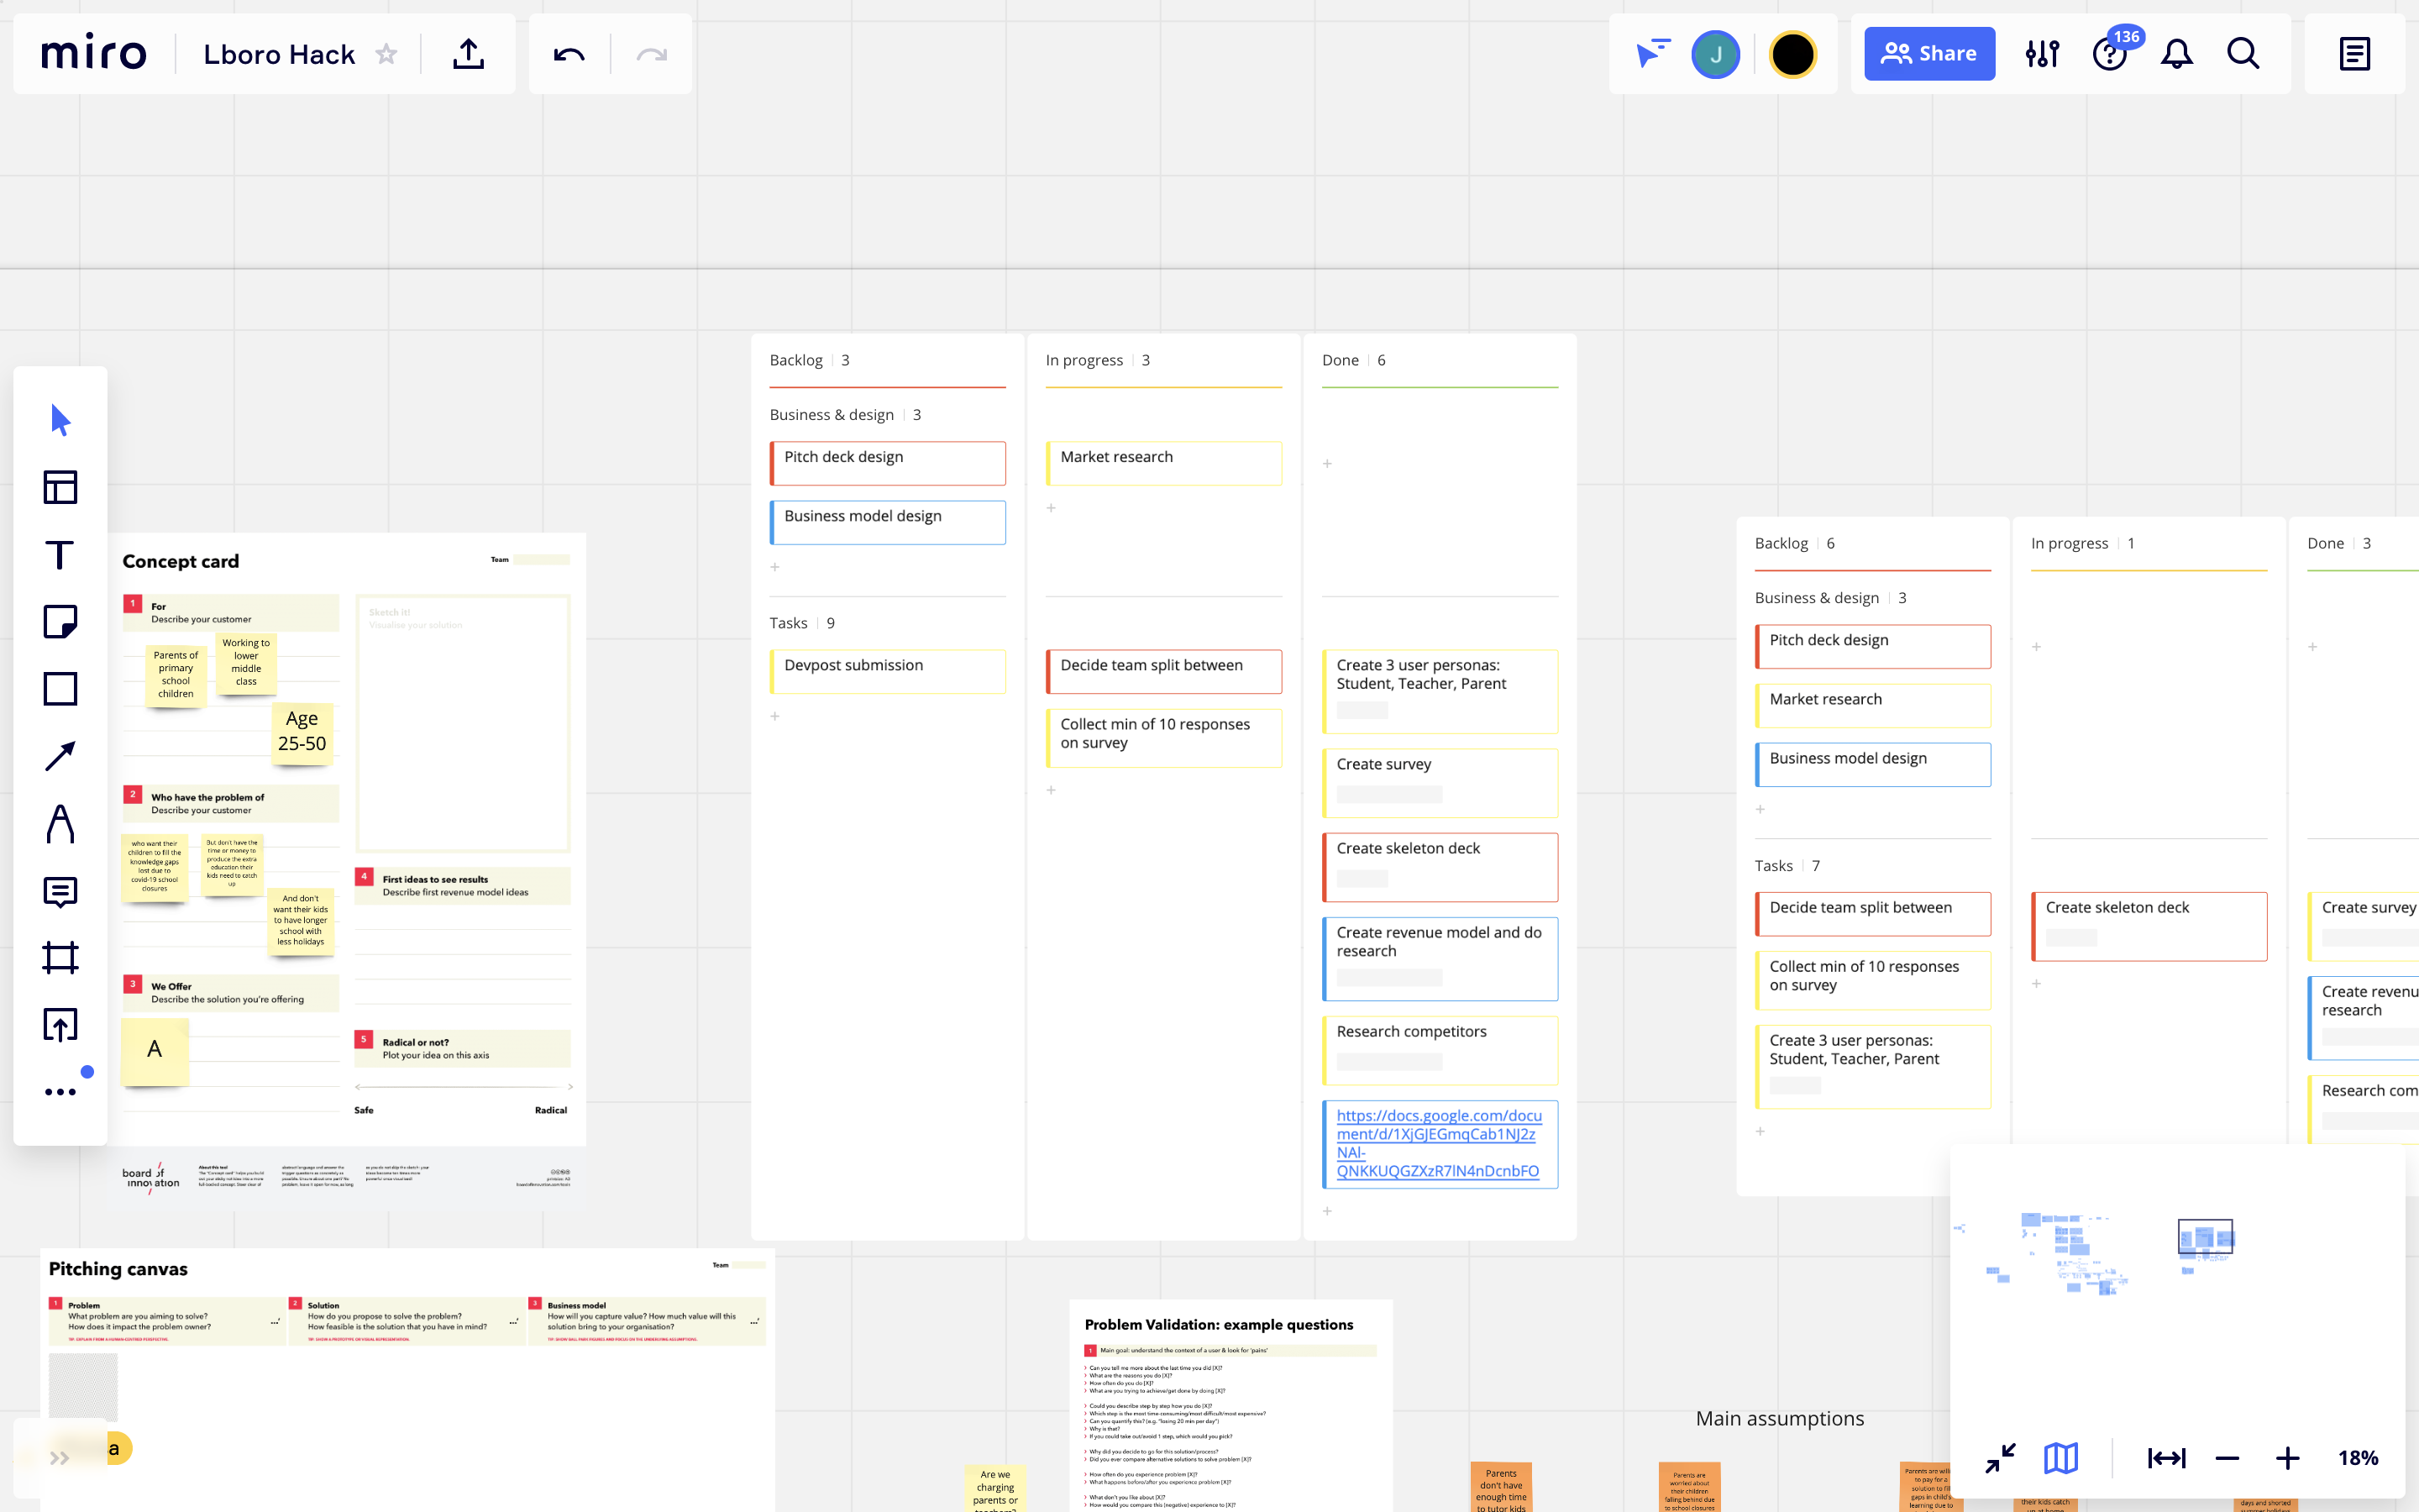Pick the connection line arrow tool

click(x=60, y=756)
